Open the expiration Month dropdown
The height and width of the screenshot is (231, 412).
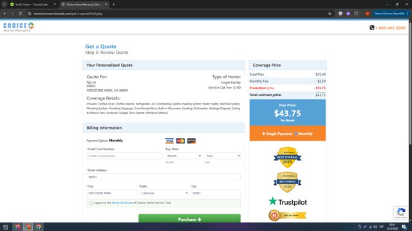[183, 156]
